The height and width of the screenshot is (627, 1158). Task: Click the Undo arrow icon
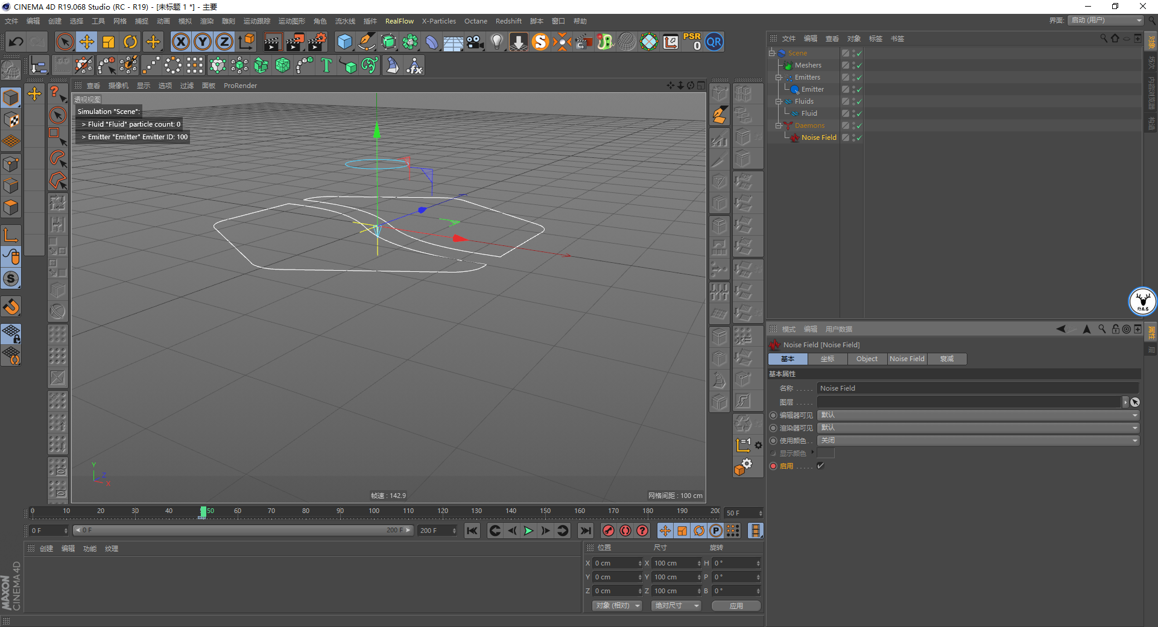[16, 42]
